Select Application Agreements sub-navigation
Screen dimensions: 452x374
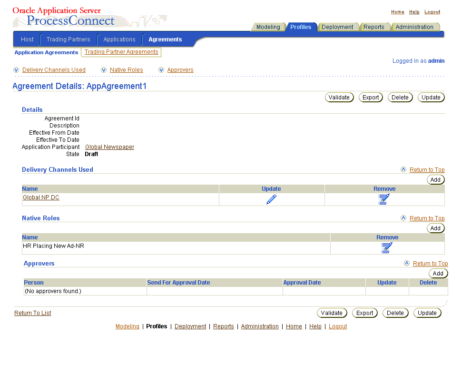click(x=47, y=52)
